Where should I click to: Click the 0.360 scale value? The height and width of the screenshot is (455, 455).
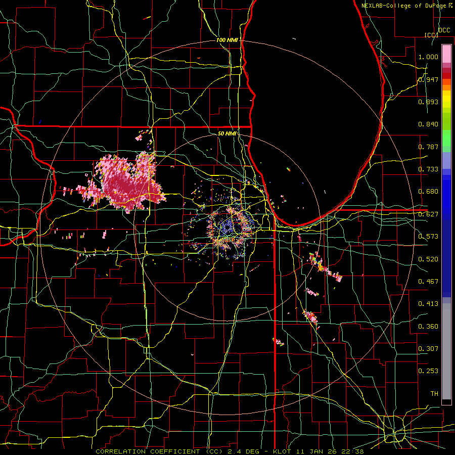click(428, 327)
